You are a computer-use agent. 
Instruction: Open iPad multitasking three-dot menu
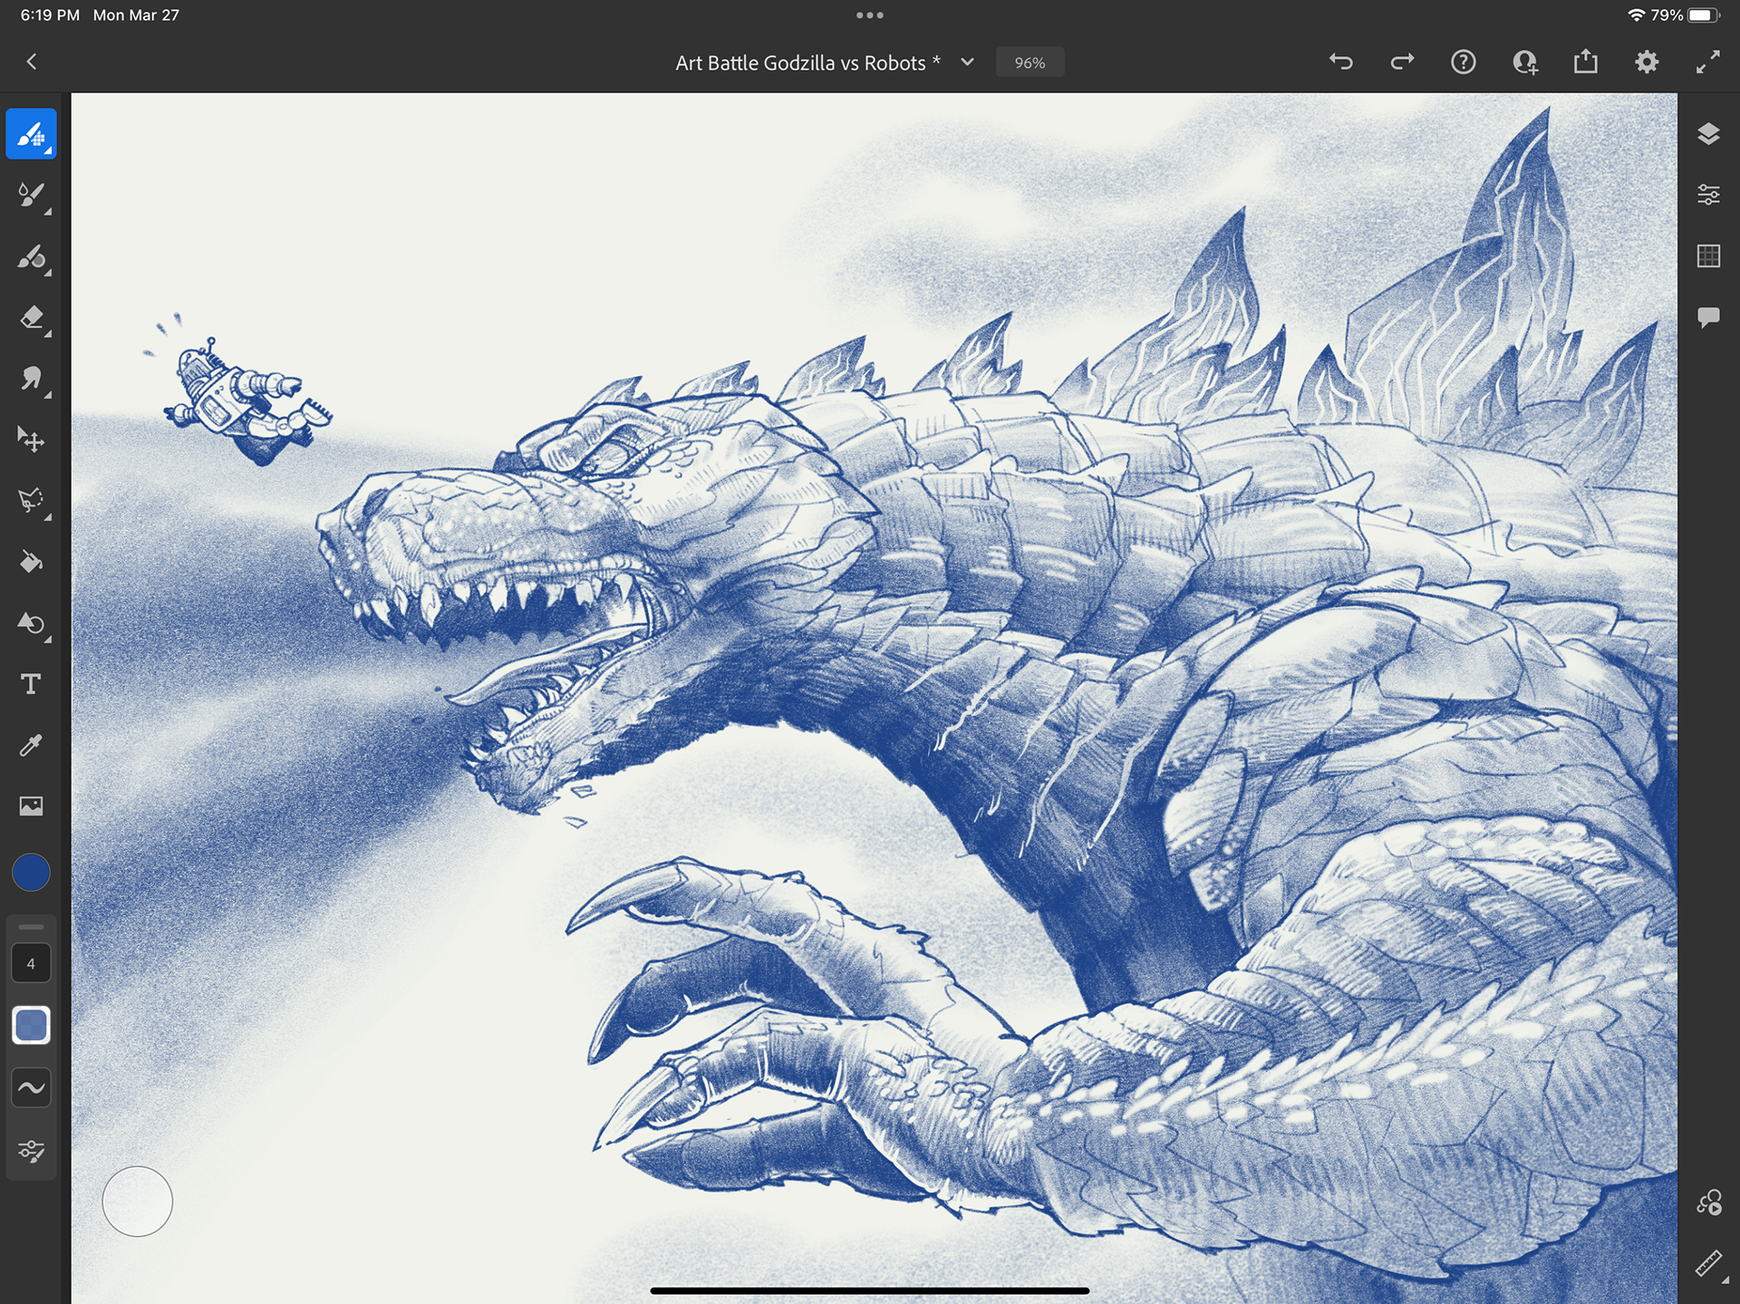(x=869, y=15)
